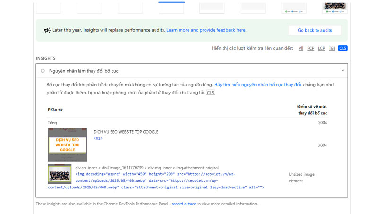Show All related audits filter
This screenshot has width=378, height=214.
tap(301, 48)
